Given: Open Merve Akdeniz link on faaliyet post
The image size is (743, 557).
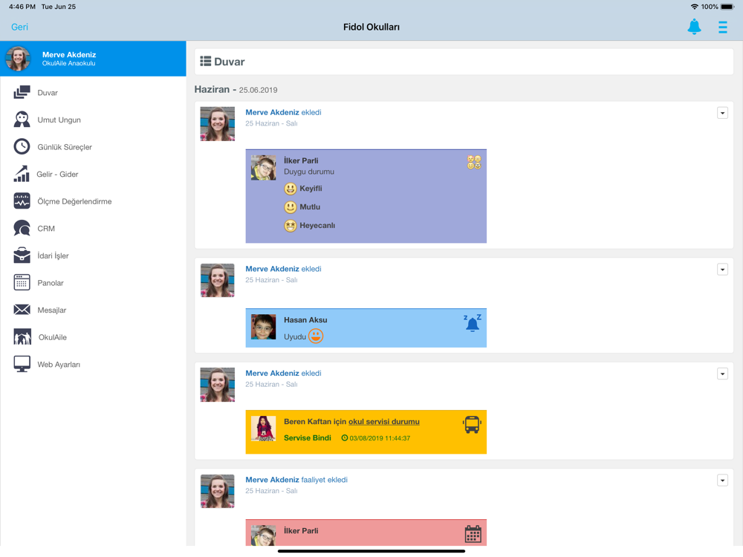Looking at the screenshot, I should coord(272,480).
